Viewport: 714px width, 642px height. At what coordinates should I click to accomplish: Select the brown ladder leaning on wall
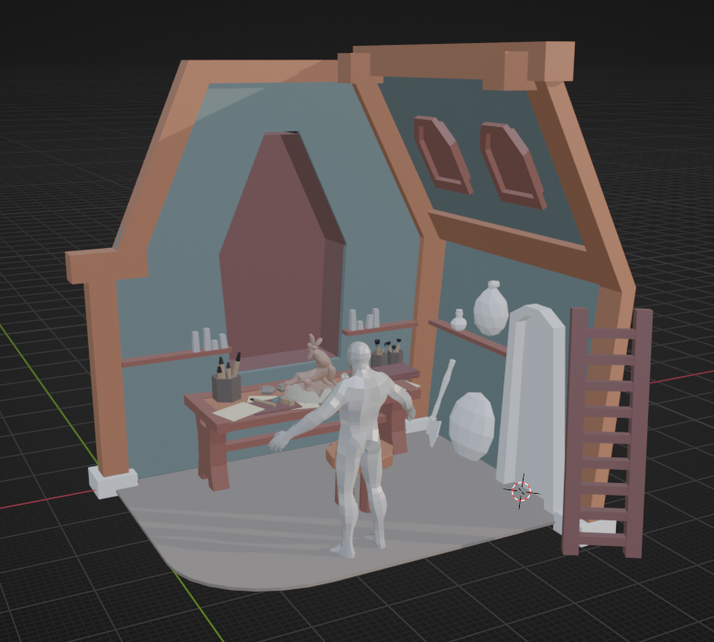tap(608, 433)
